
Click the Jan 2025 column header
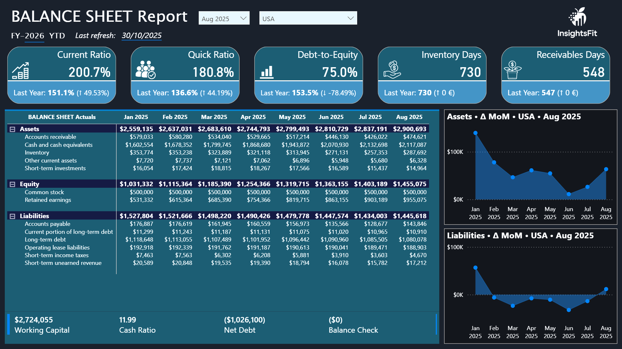click(136, 117)
